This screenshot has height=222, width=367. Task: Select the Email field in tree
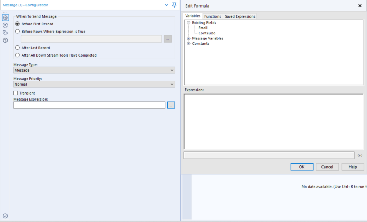point(203,28)
